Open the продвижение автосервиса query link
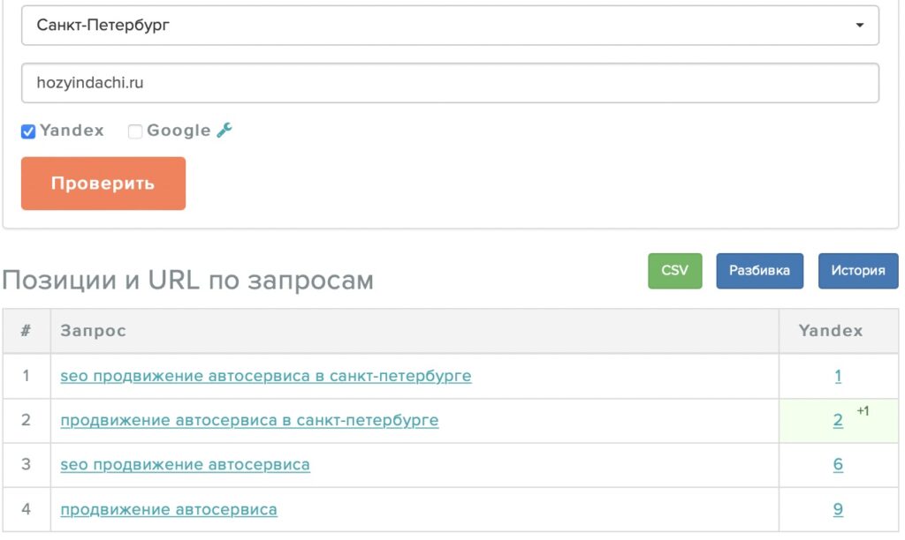 click(x=169, y=509)
